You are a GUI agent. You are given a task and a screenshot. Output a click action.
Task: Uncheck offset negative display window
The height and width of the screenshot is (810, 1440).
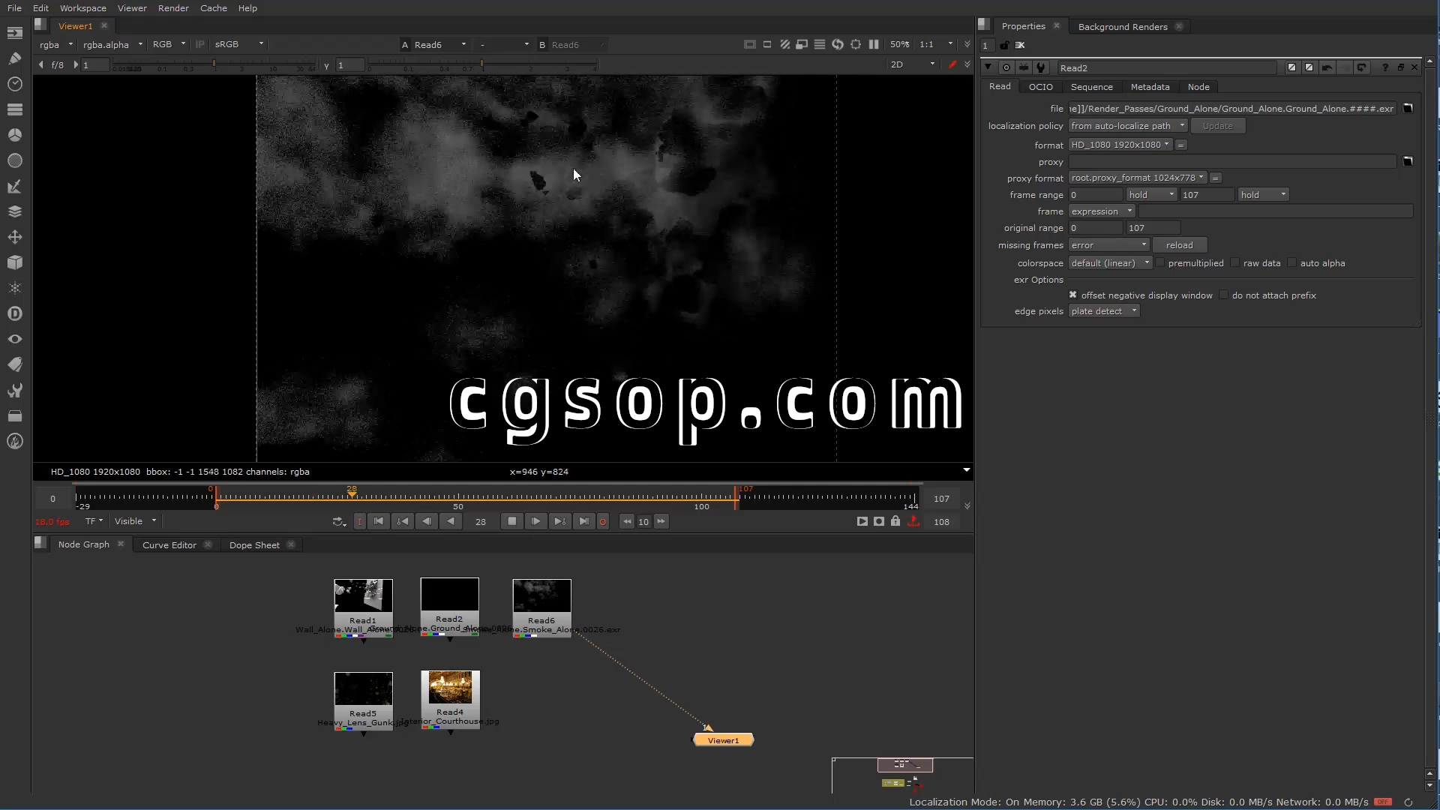(1072, 295)
